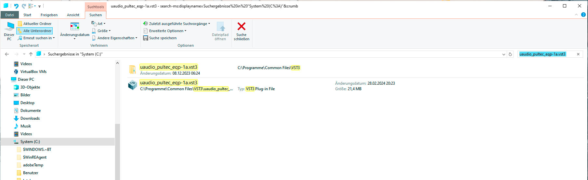Select the Suchen ribbon tab
The height and width of the screenshot is (180, 588).
96,15
